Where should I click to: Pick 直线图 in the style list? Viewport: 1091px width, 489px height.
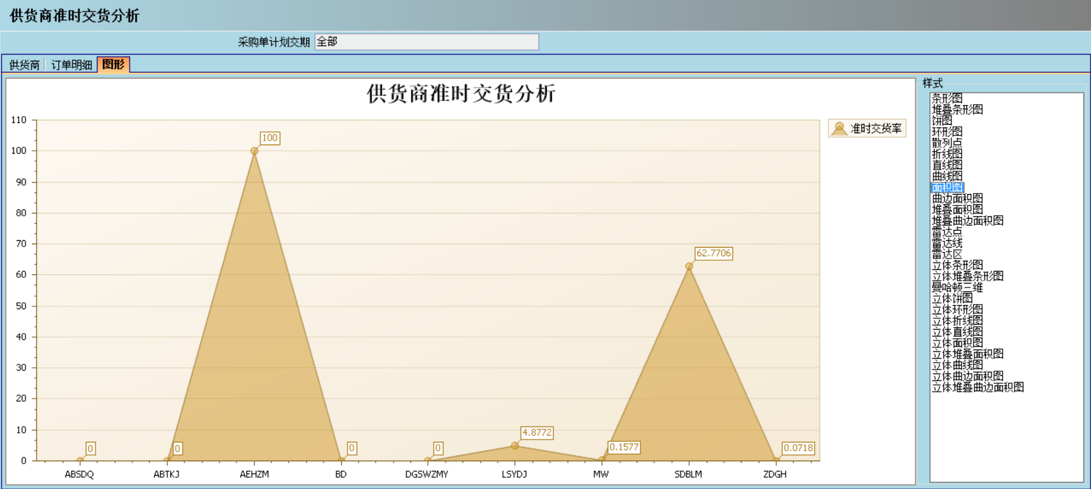coord(947,165)
